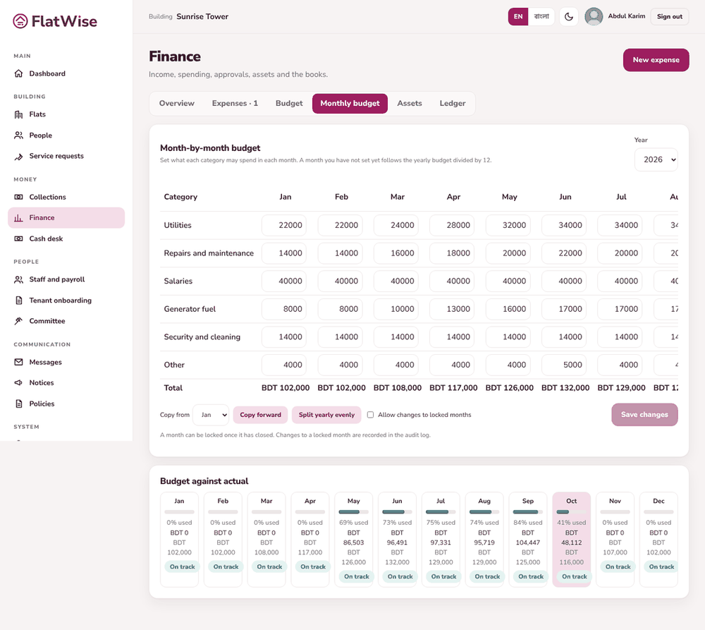Screen dimensions: 705x630
Task: Open the Copy from month dropdown
Action: tap(211, 415)
